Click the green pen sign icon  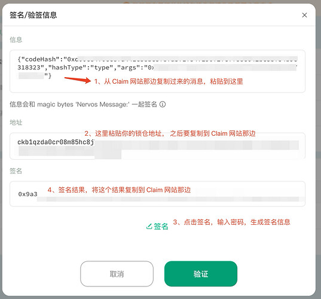pyautogui.click(x=149, y=226)
